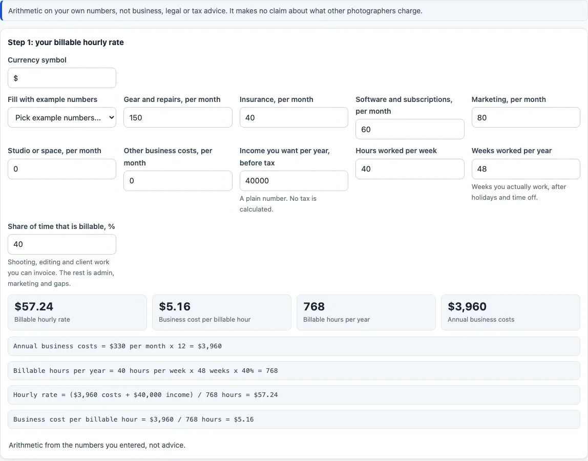Viewport: 588px width, 461px height.
Task: Click the Currency symbol input field
Action: pyautogui.click(x=62, y=78)
